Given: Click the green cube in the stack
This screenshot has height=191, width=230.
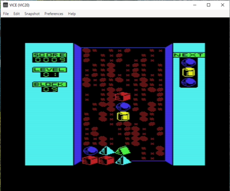Looking at the screenshot, I should (x=123, y=150).
